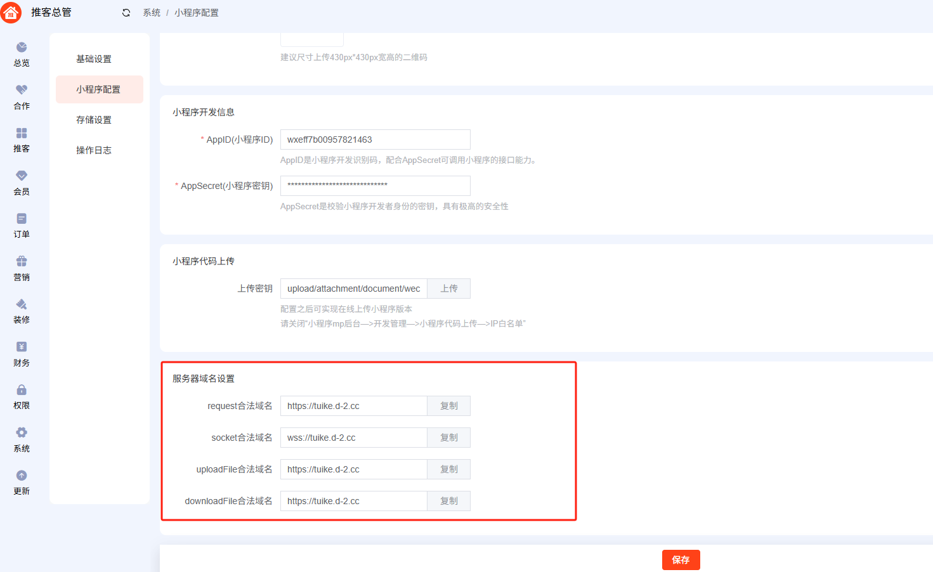Focus the AppSecret password field

pyautogui.click(x=375, y=186)
